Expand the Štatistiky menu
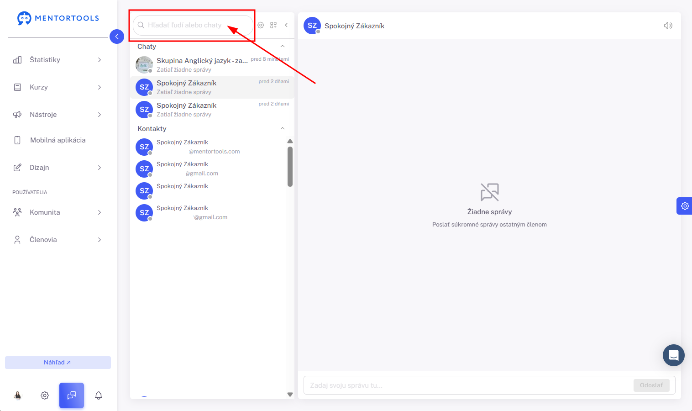Viewport: 692px width, 411px height. pyautogui.click(x=57, y=60)
